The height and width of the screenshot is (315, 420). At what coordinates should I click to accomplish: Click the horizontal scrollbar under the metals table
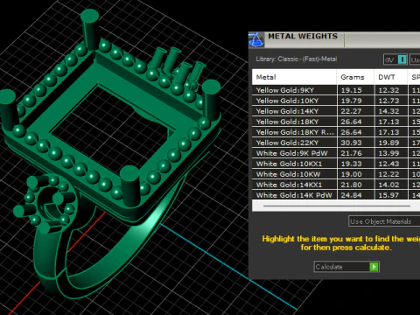336,206
